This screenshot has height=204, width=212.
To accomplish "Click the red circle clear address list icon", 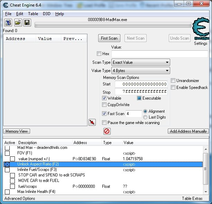I will coord(107,131).
